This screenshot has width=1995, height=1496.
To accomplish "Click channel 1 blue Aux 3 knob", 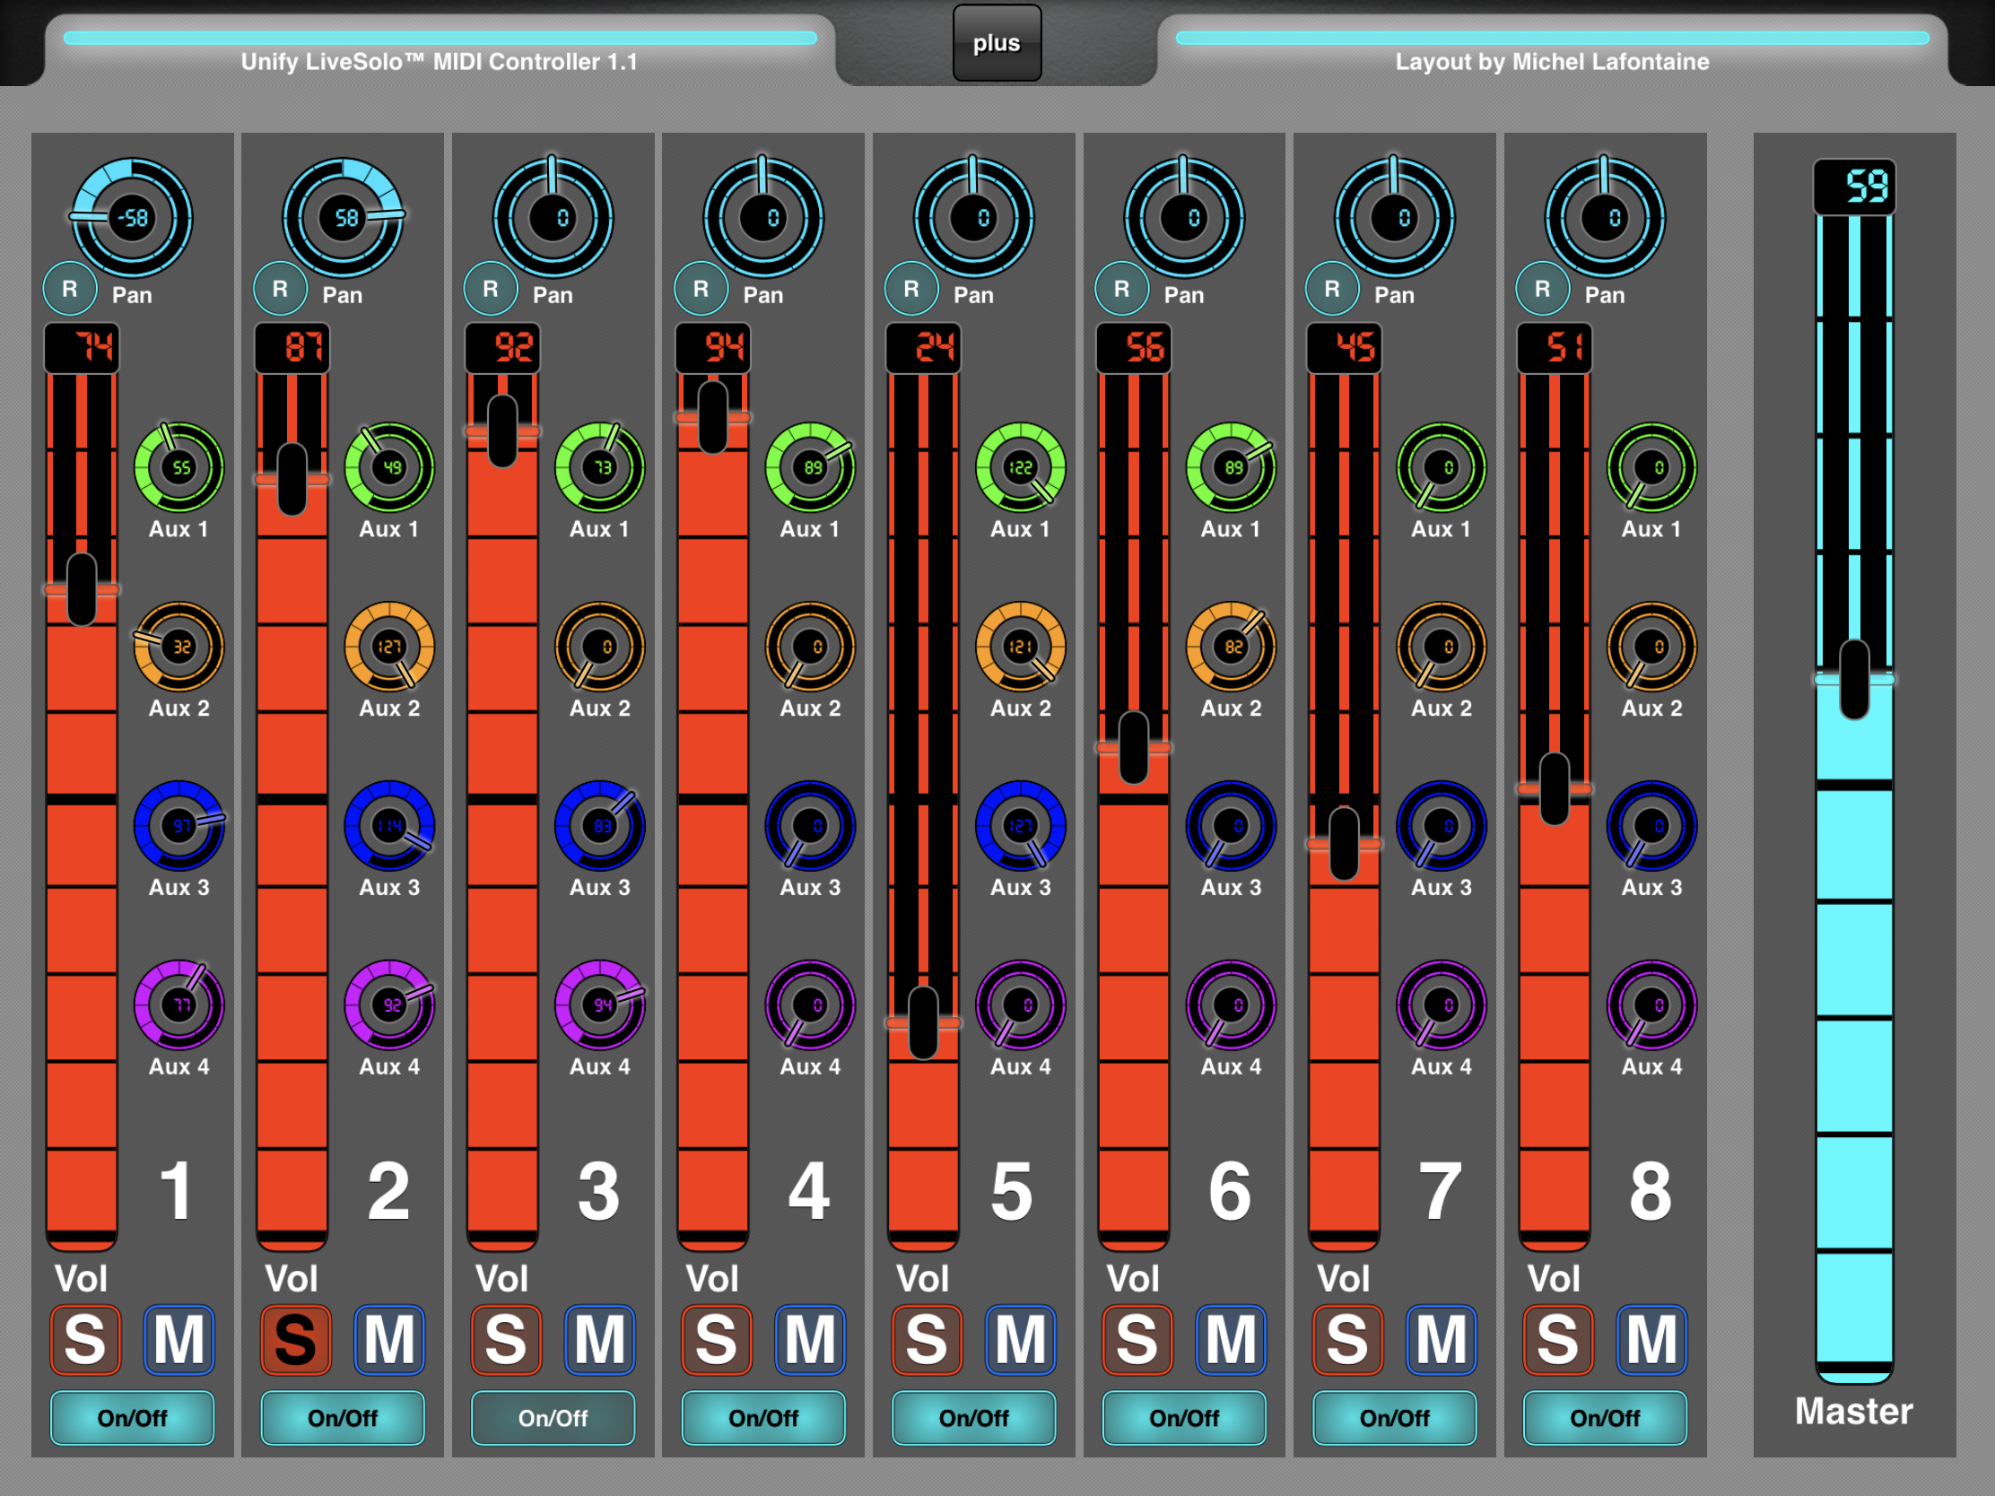I will [x=179, y=826].
